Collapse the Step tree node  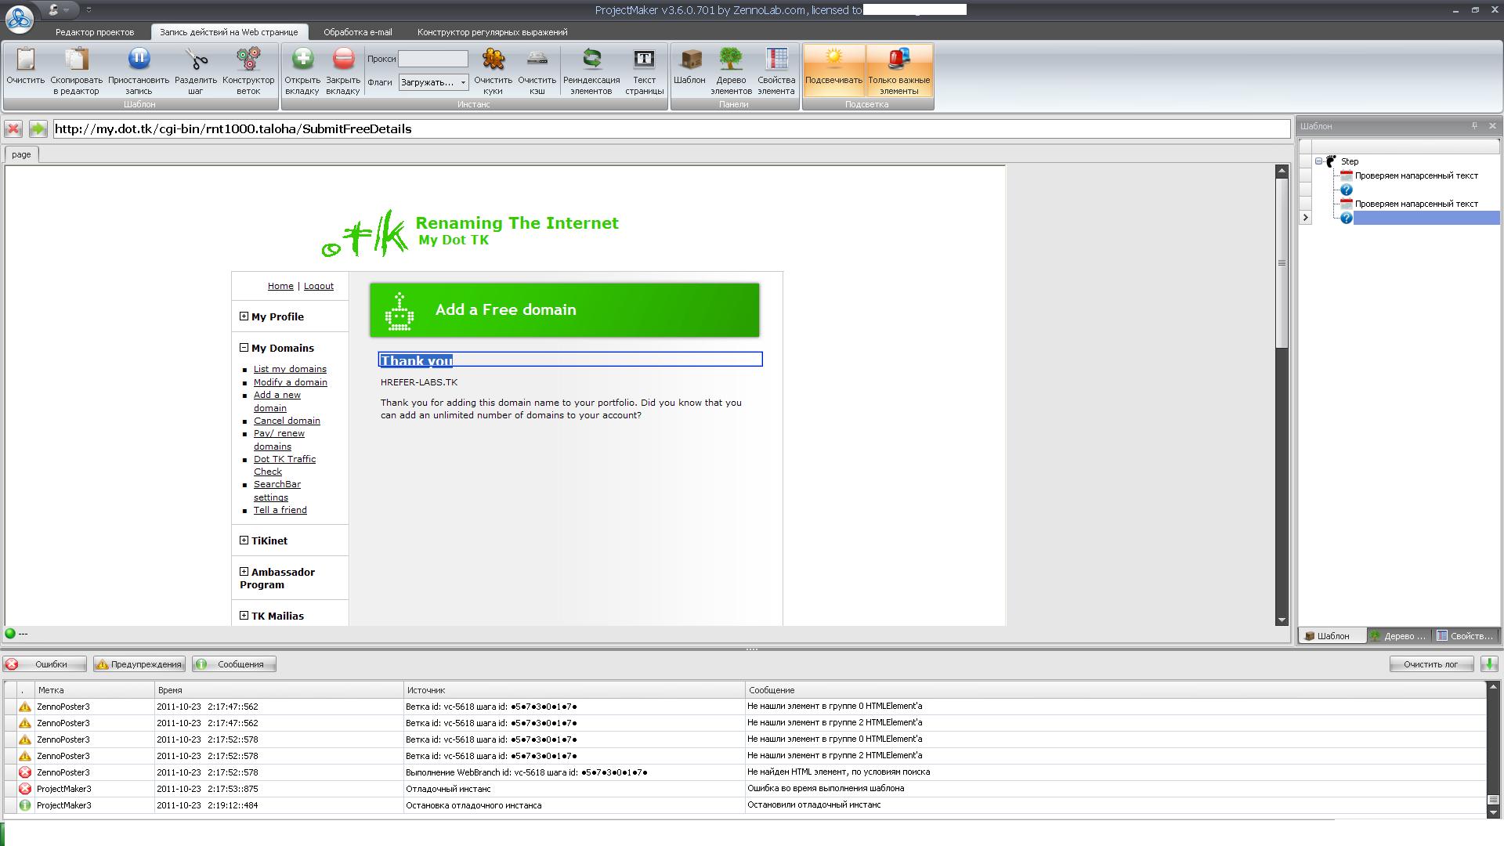[x=1319, y=161]
